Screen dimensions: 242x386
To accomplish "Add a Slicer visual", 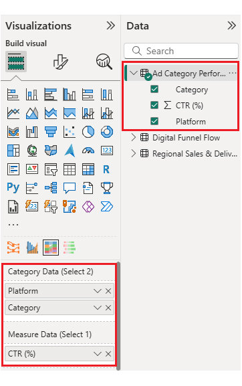I will point(51,169).
